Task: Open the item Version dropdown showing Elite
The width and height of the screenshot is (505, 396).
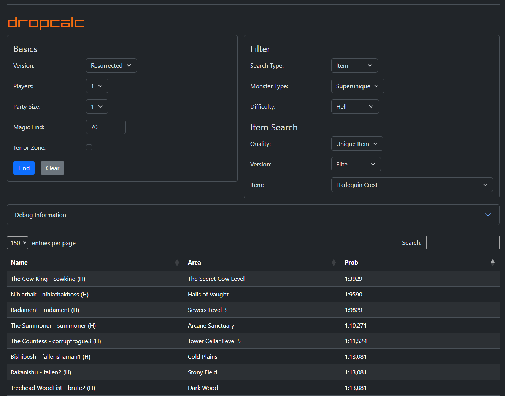Action: pos(356,164)
